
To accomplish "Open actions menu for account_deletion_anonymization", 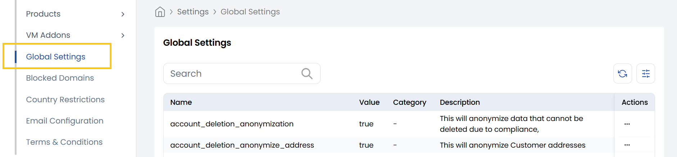I will pos(627,124).
